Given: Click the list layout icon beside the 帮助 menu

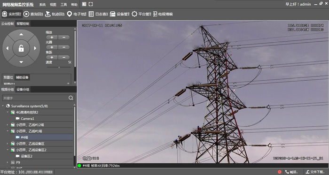Looking at the screenshot, I should (x=84, y=4).
